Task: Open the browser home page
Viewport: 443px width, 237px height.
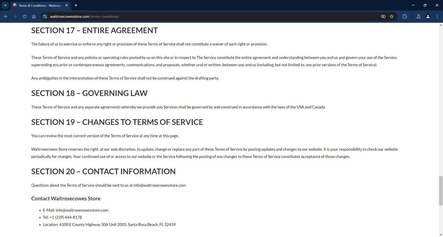Action: 34,17
